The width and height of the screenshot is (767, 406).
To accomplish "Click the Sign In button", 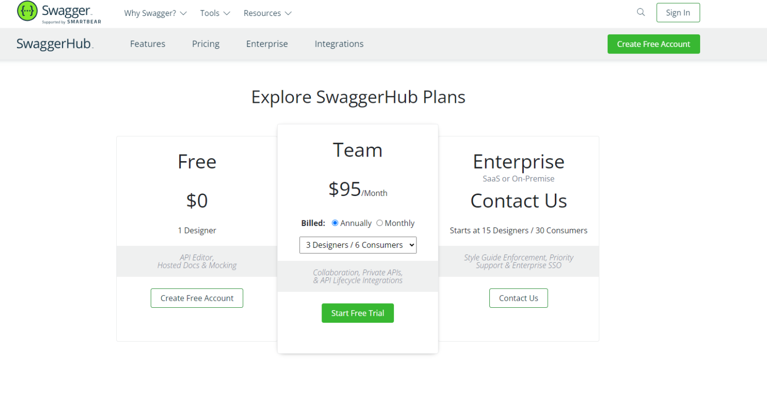I will click(678, 13).
